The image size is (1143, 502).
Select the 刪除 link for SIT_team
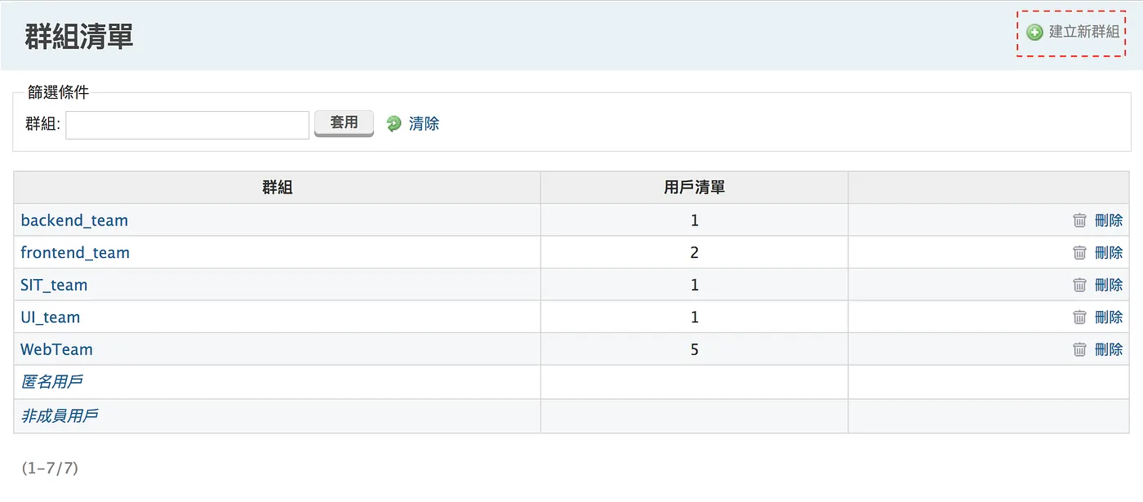coord(1109,285)
